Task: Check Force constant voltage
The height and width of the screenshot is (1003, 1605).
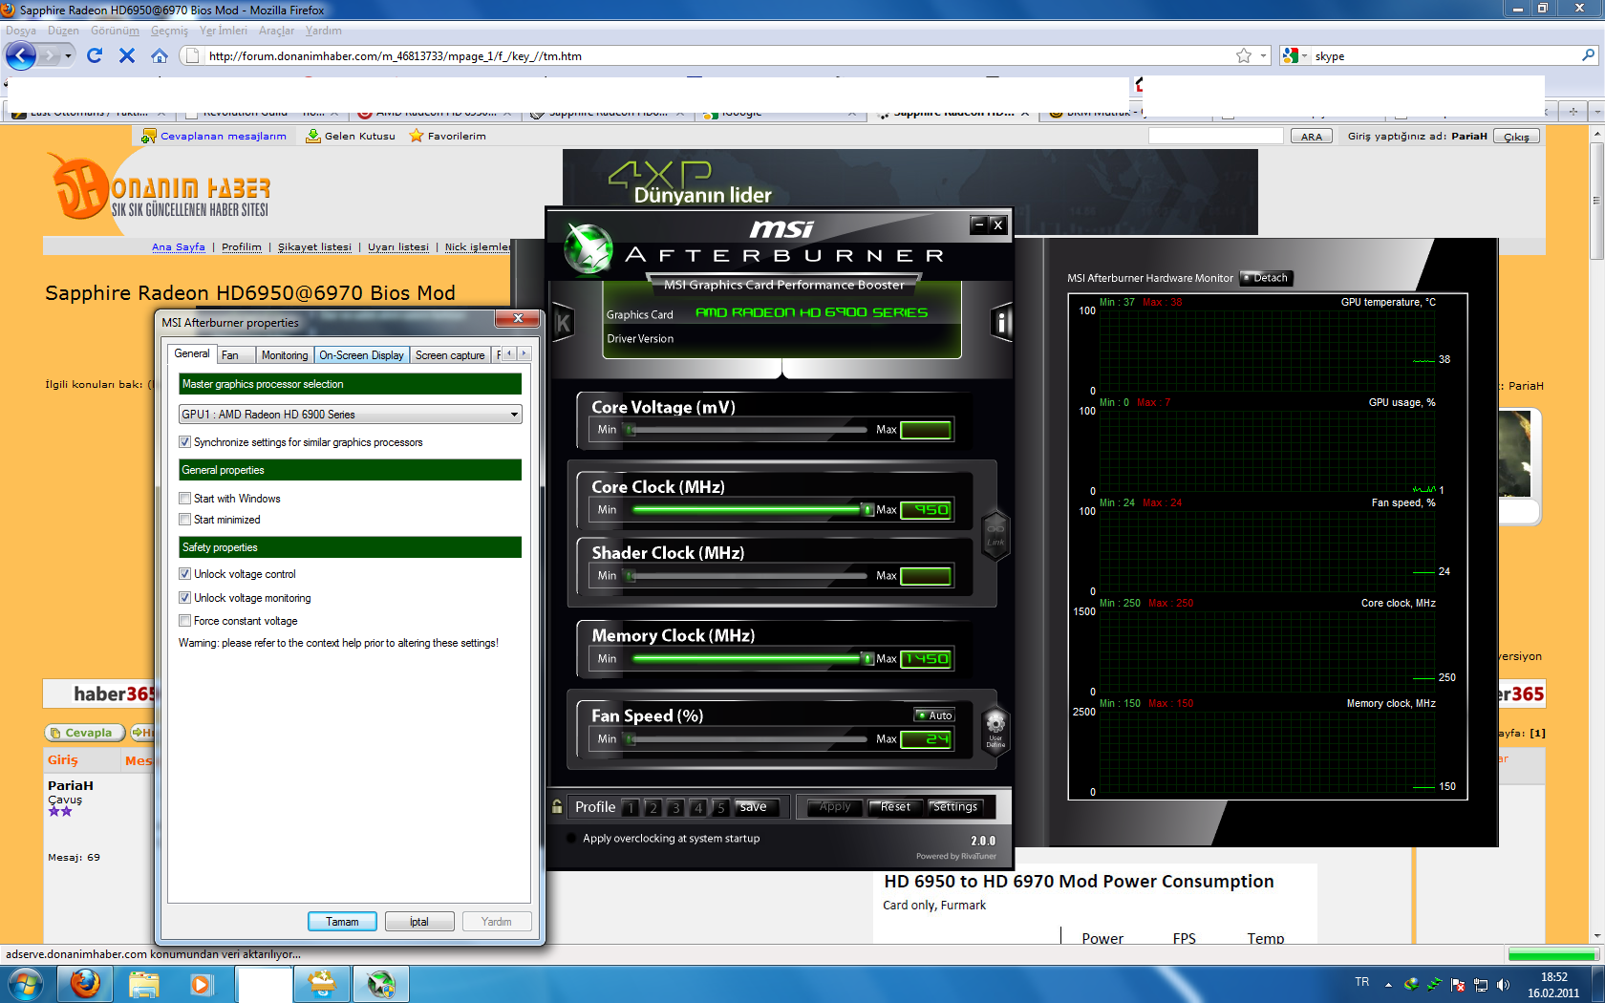Action: tap(184, 620)
